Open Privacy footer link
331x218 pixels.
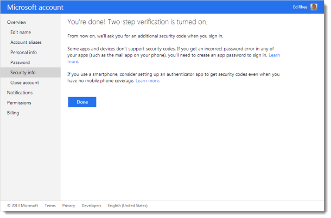pos(68,206)
